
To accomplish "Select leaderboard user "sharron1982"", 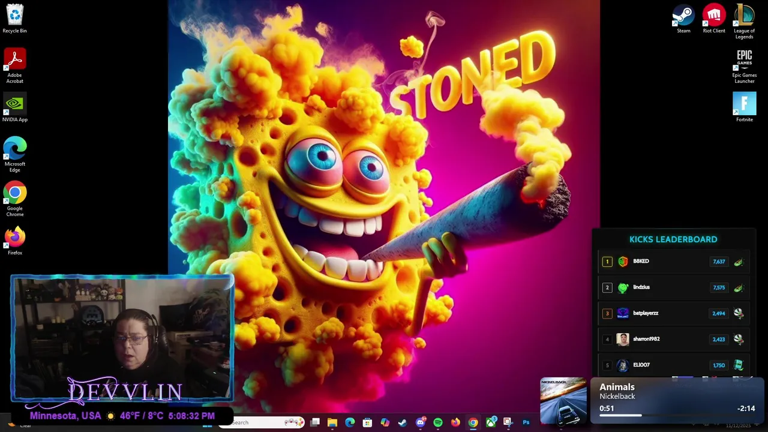I will tap(646, 338).
